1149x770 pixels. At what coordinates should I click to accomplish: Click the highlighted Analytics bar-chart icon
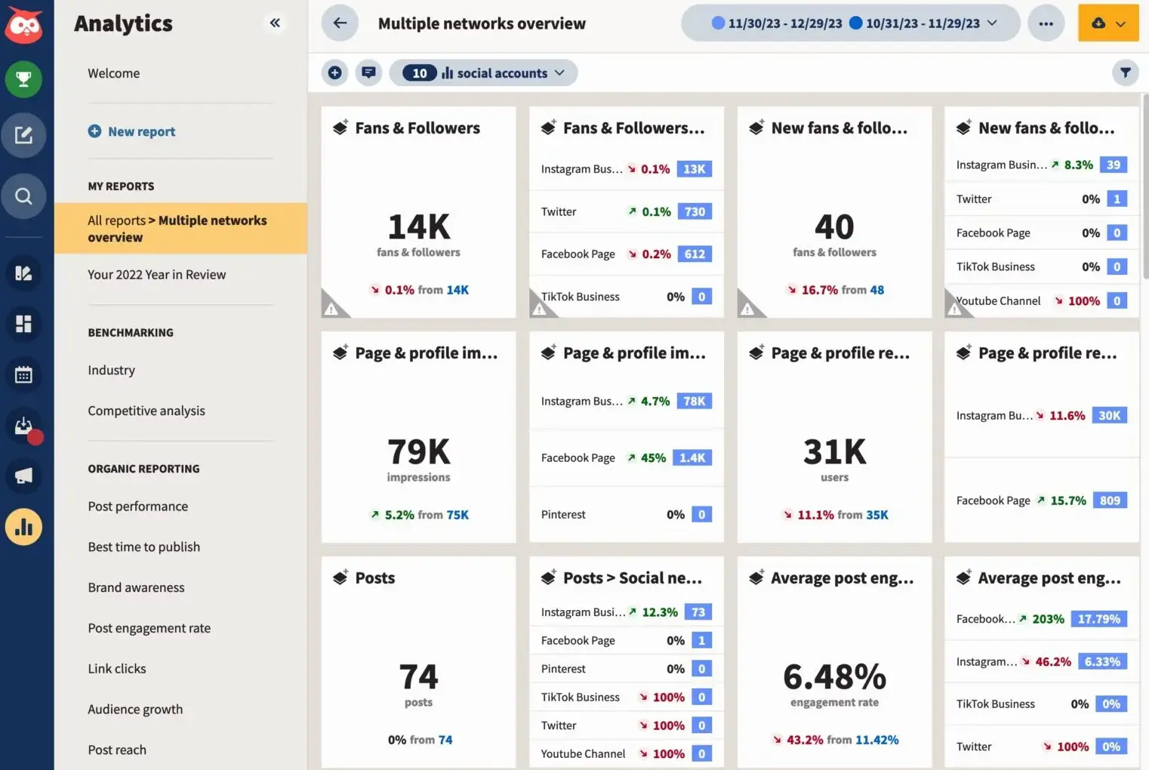24,527
